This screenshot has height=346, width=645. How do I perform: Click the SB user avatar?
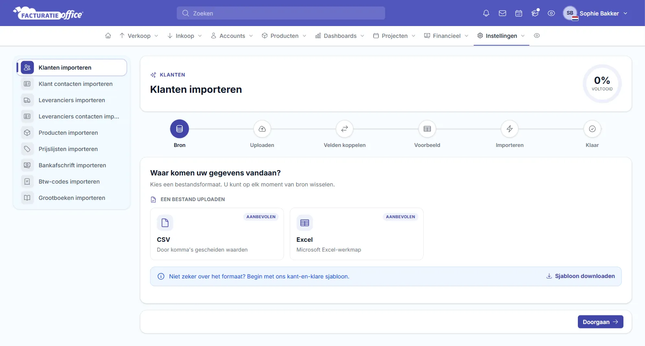(570, 13)
